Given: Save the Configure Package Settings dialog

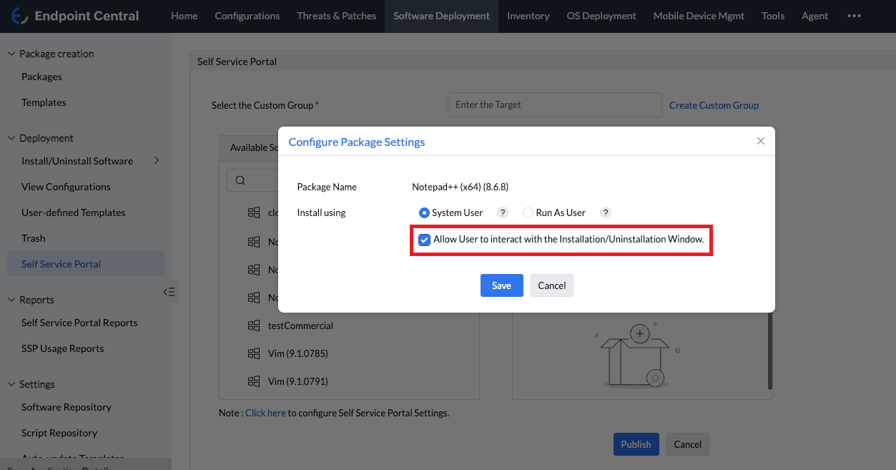Looking at the screenshot, I should 501,285.
